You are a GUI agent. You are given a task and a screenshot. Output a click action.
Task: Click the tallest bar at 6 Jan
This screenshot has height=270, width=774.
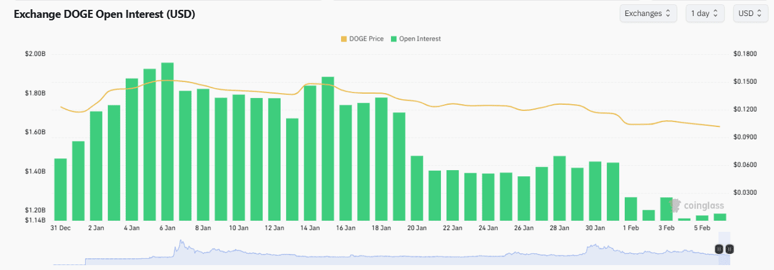167,141
